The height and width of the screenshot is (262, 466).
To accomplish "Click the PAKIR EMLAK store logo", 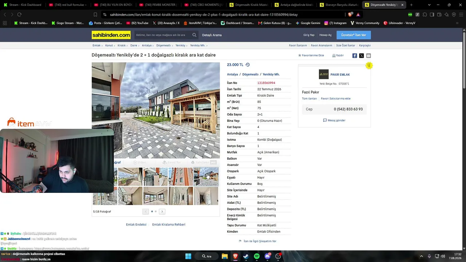I will (324, 74).
